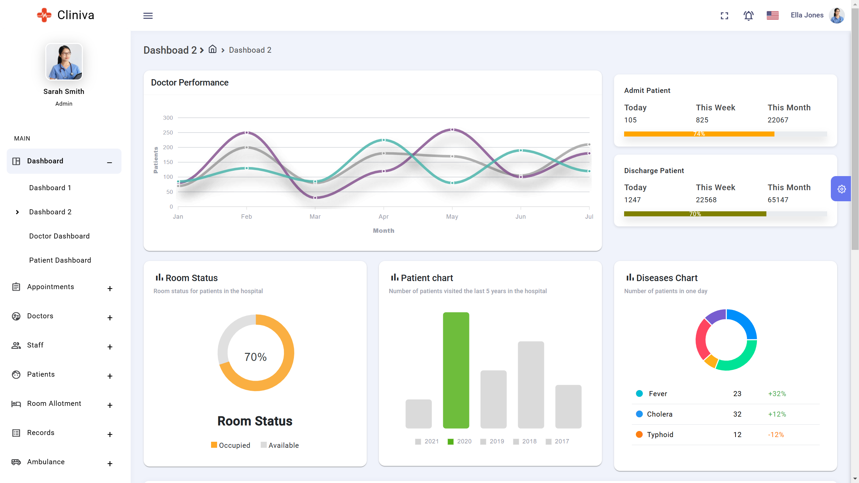Enter fullscreen using the expand icon
This screenshot has height=483, width=859.
pos(724,15)
